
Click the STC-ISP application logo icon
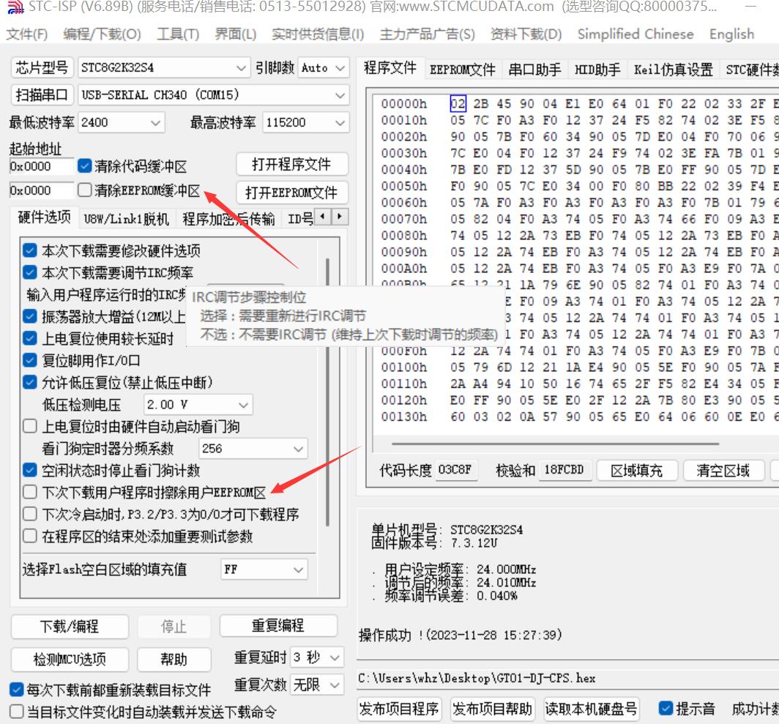pos(15,7)
